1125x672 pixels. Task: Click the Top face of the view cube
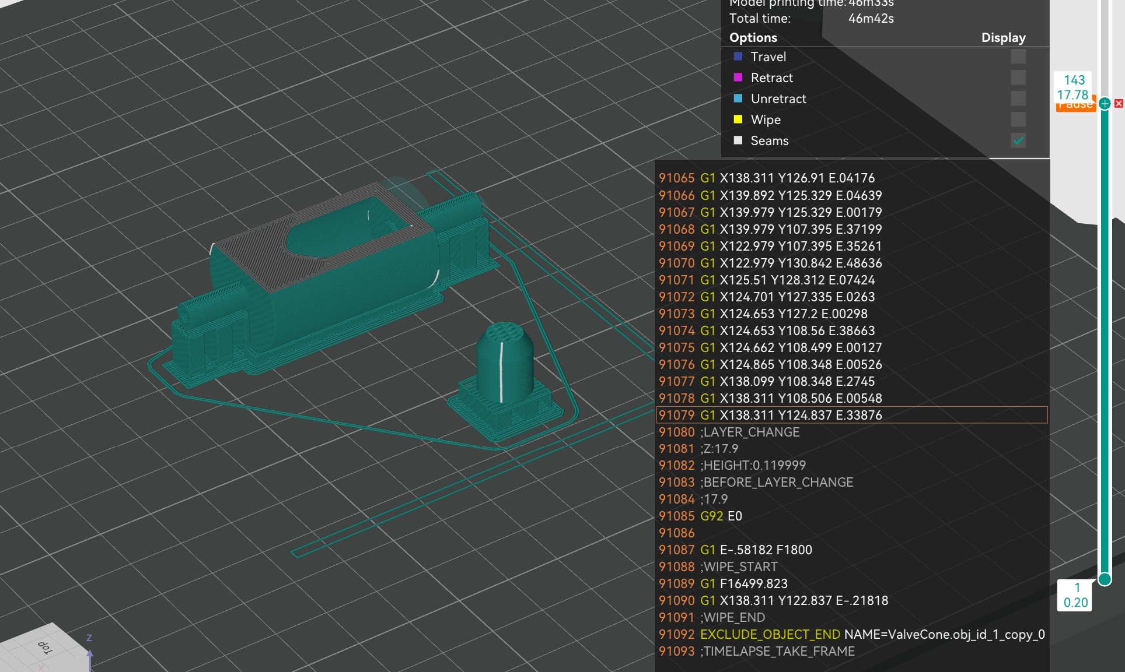tap(45, 648)
